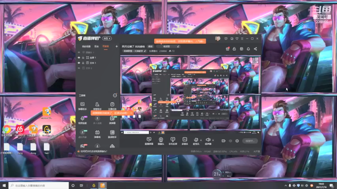Open 歌词助手 lyrics assistant tool
The width and height of the screenshot is (337, 189).
click(x=112, y=134)
